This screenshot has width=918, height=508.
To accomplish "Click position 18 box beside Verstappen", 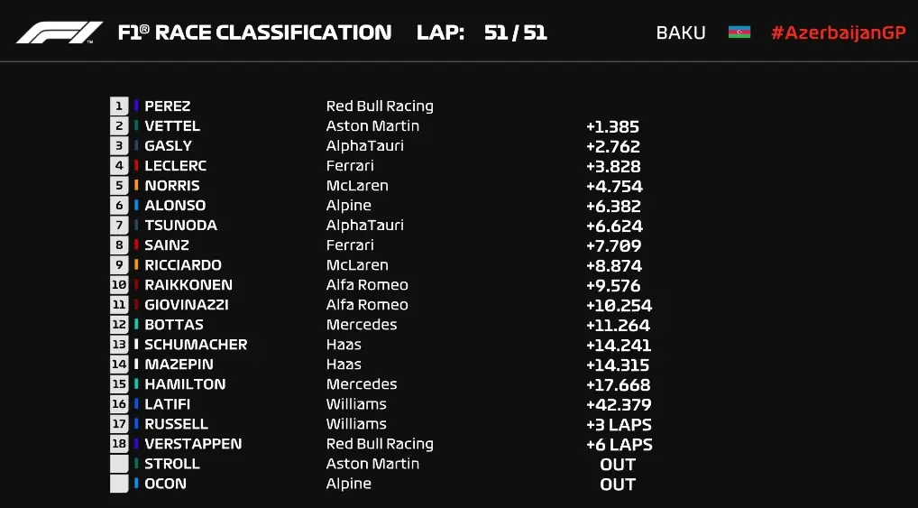I will [119, 444].
